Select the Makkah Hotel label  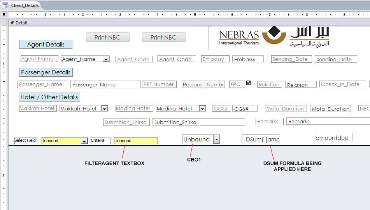click(38, 108)
